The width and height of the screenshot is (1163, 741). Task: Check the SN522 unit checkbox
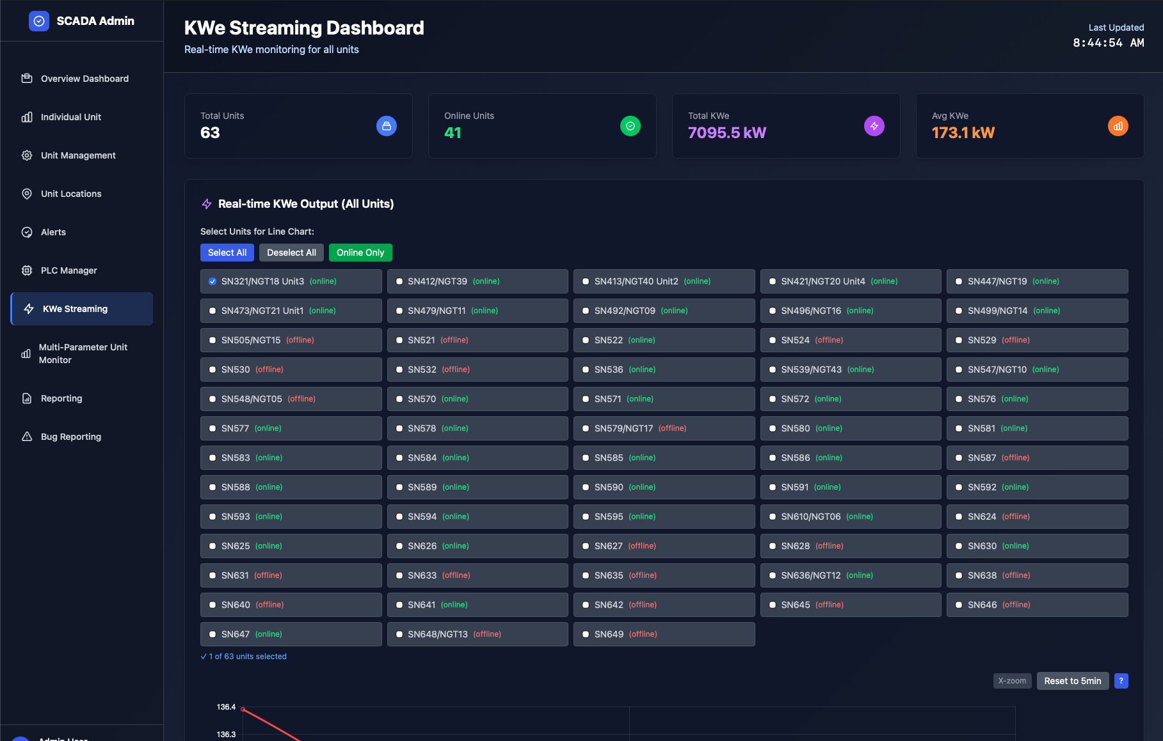[x=586, y=340]
